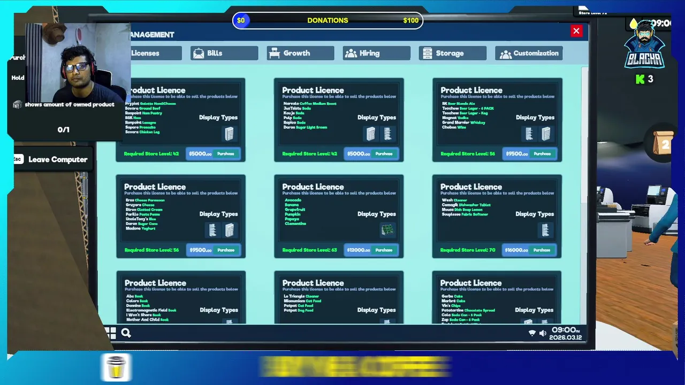
Task: Click the shelf display icon on the Gruyere Cheese card
Action: pyautogui.click(x=212, y=230)
